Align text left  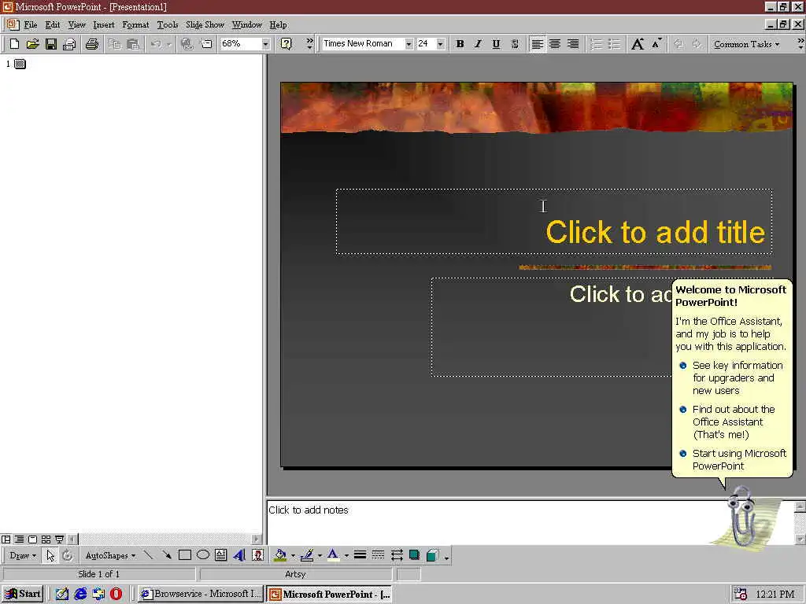pyautogui.click(x=537, y=44)
